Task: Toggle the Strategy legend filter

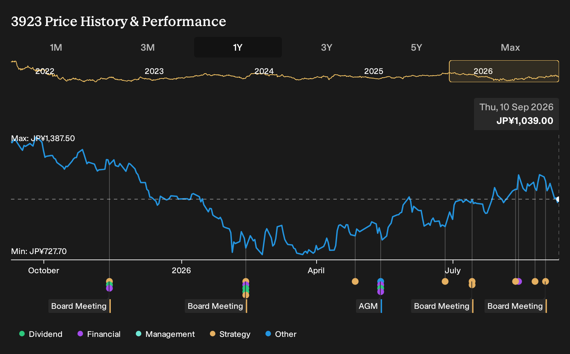Action: [x=230, y=334]
